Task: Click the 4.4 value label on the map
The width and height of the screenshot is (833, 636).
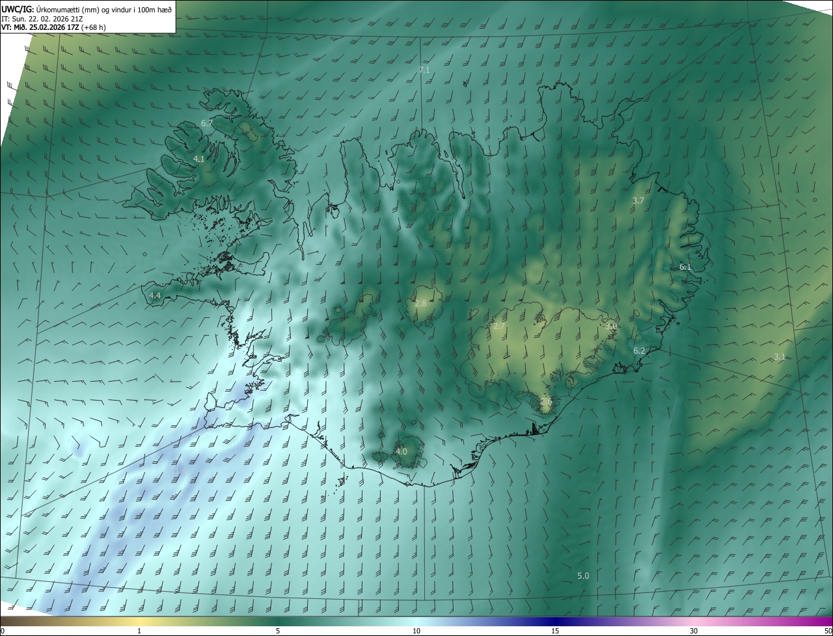Action: [155, 295]
